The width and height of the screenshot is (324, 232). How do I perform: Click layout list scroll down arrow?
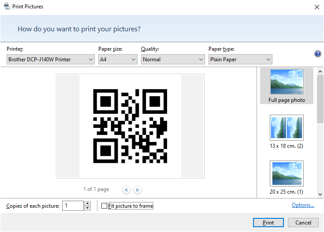click(320, 195)
